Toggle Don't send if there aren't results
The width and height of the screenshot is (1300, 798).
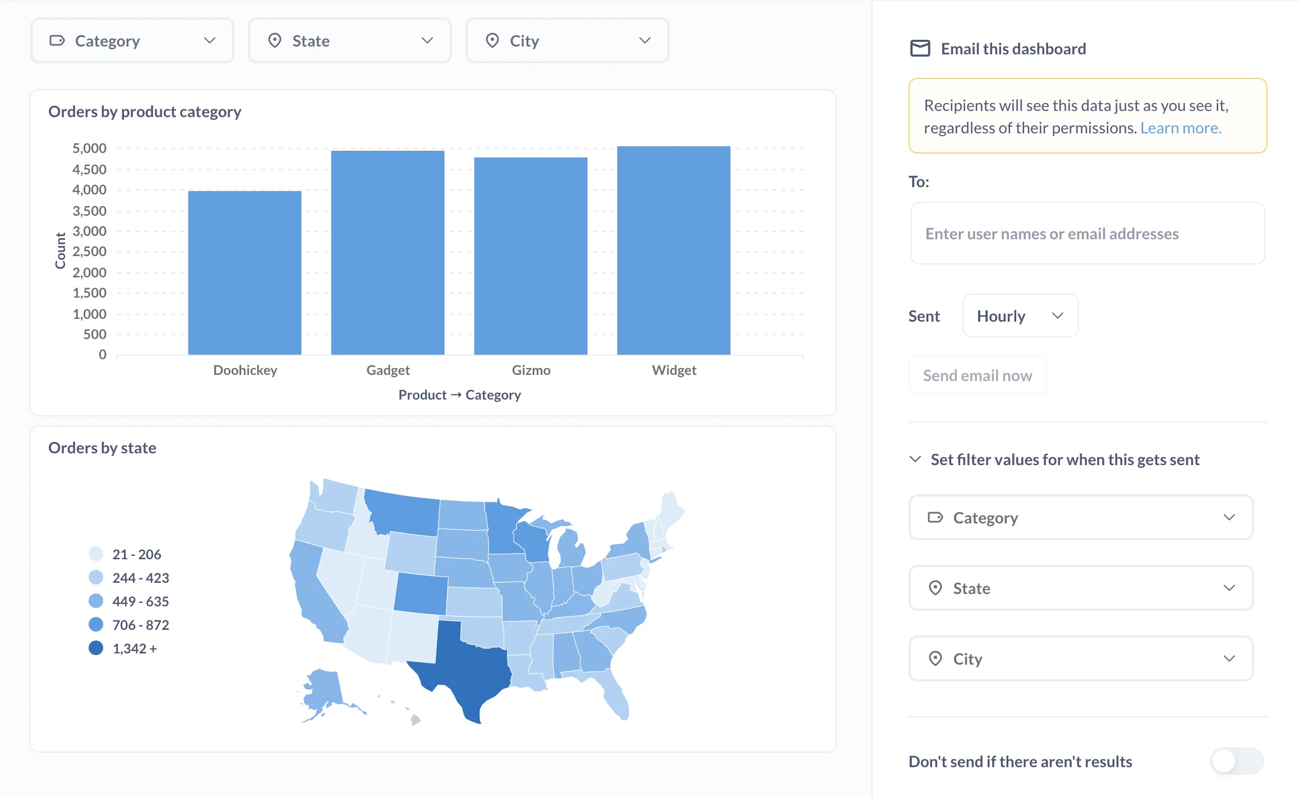(x=1237, y=761)
